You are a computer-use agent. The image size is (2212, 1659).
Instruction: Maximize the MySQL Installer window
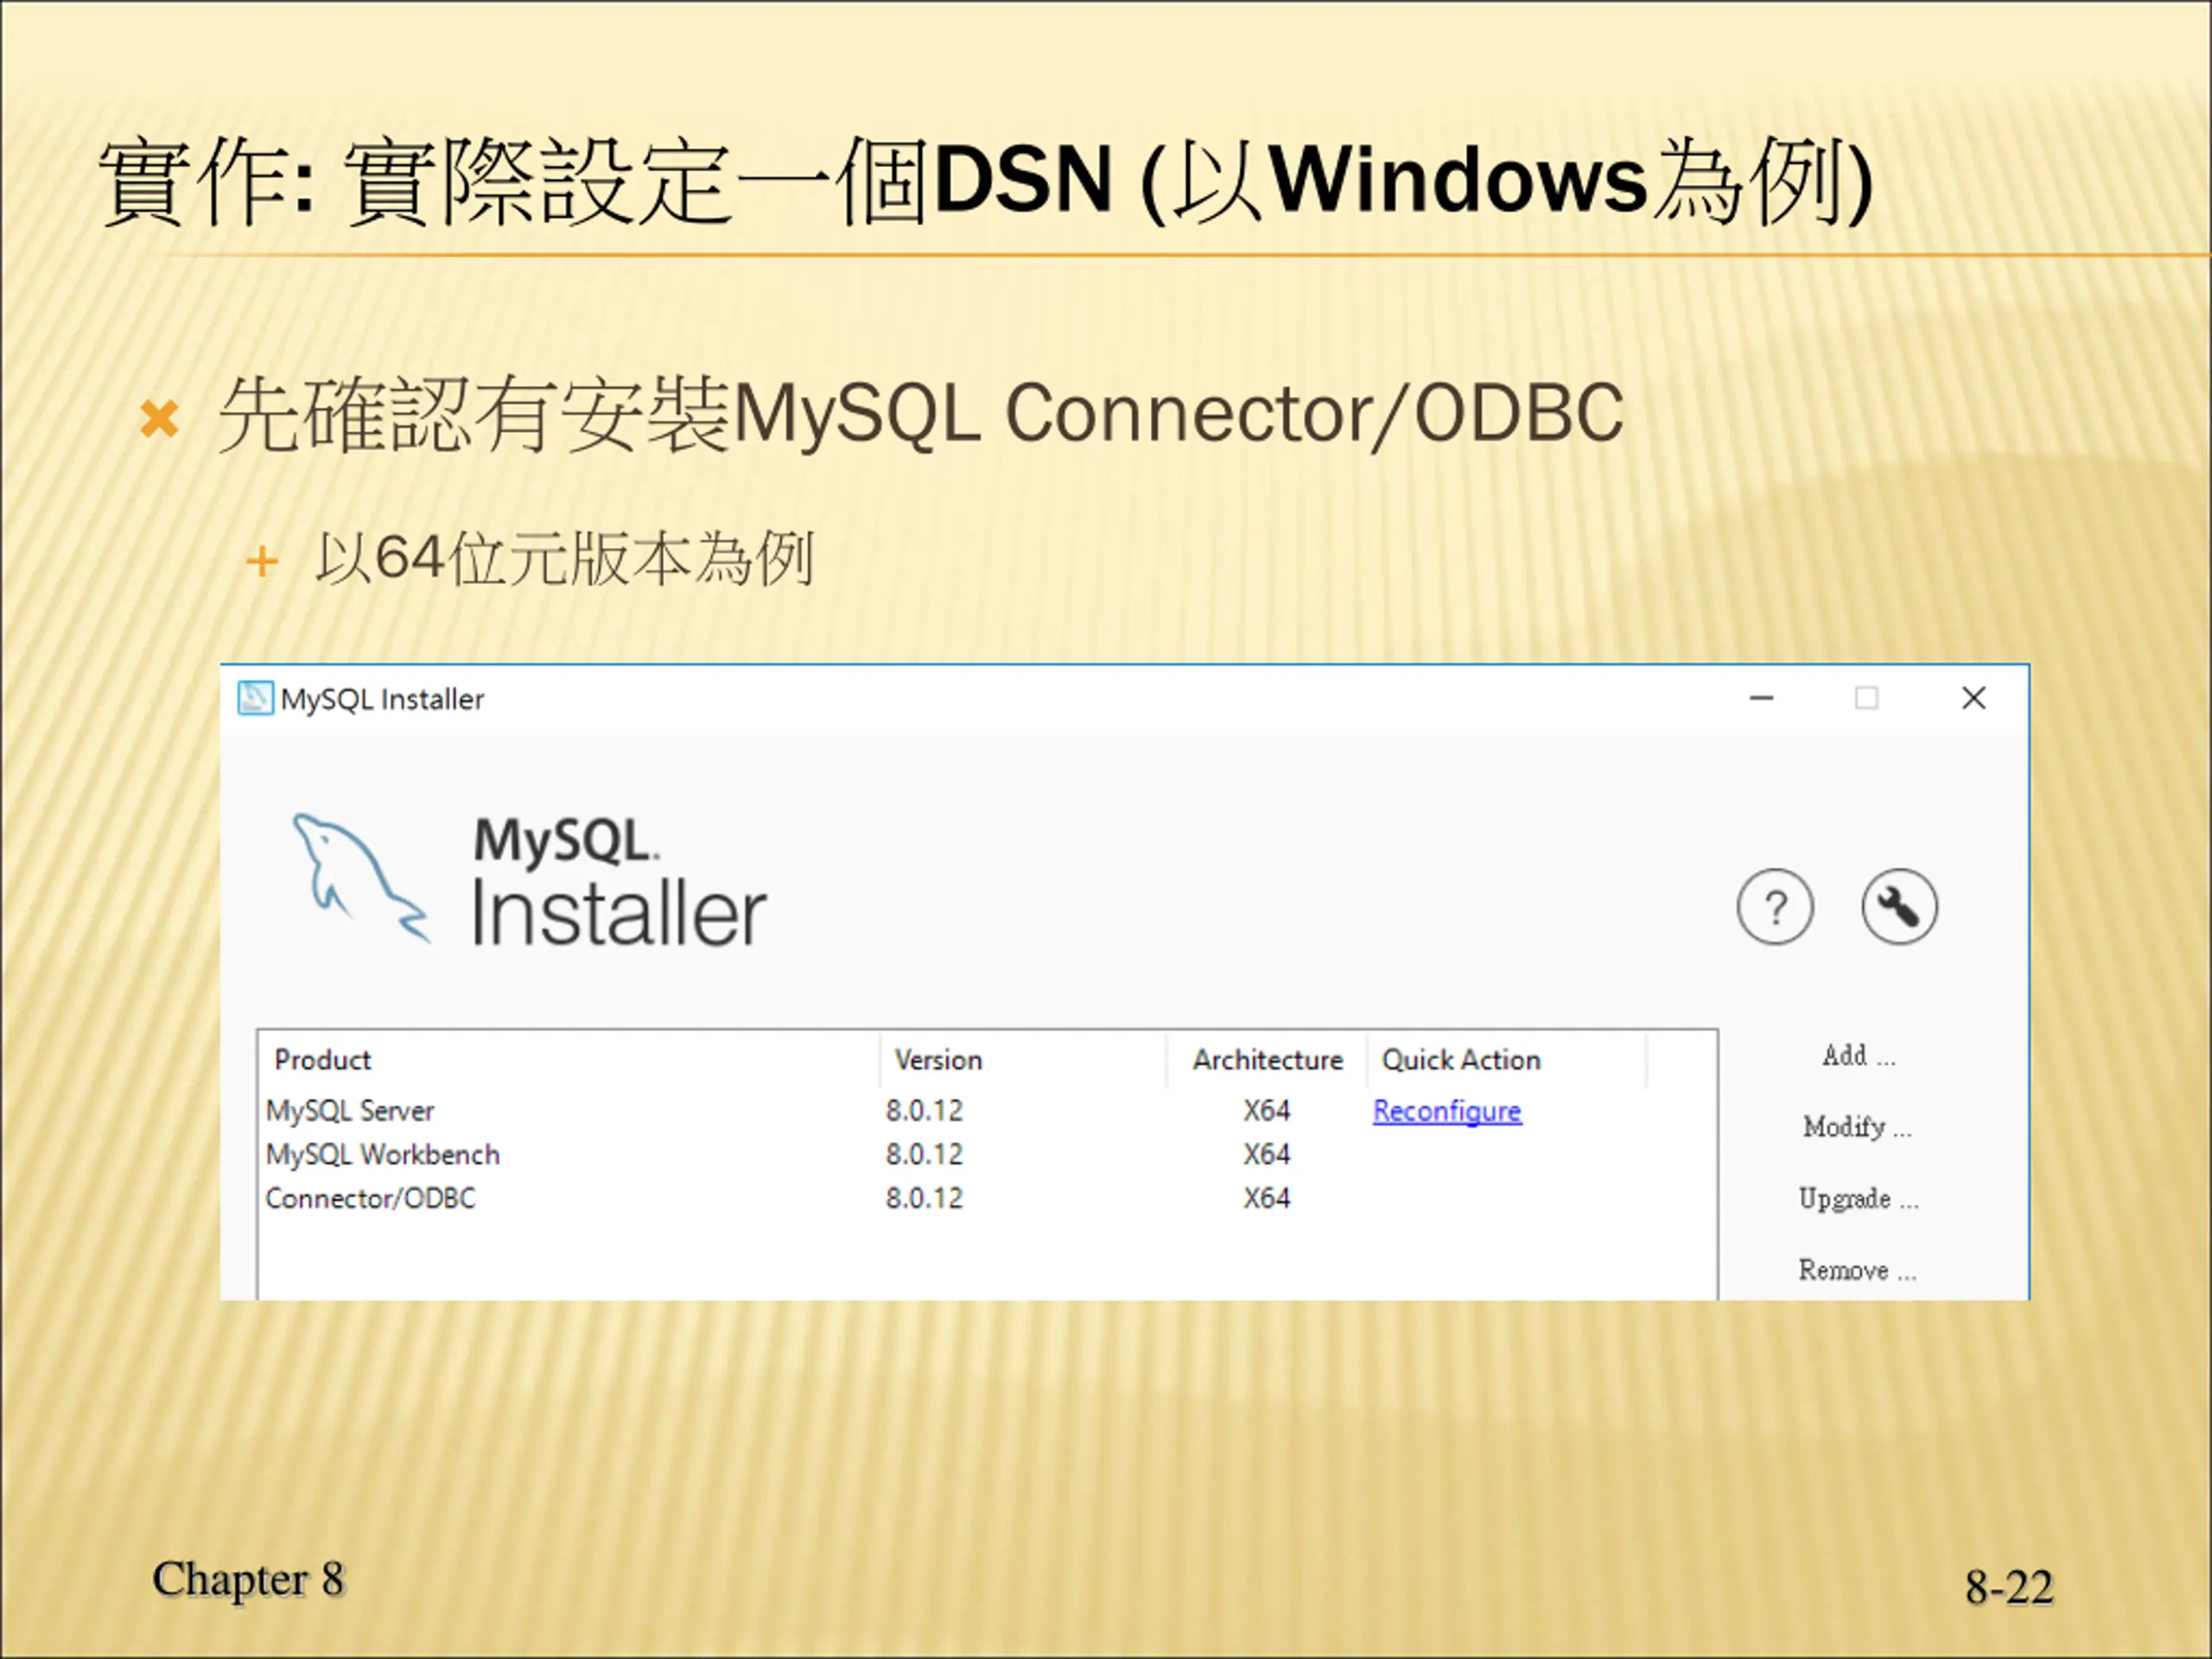point(1866,698)
